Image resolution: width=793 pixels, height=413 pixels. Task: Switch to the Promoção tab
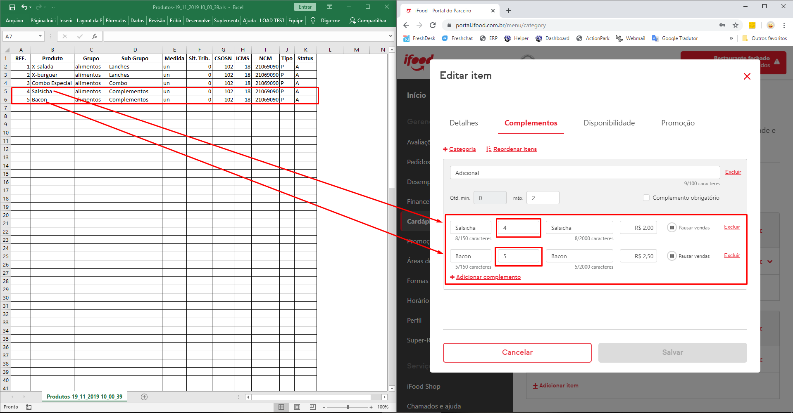[x=678, y=123]
